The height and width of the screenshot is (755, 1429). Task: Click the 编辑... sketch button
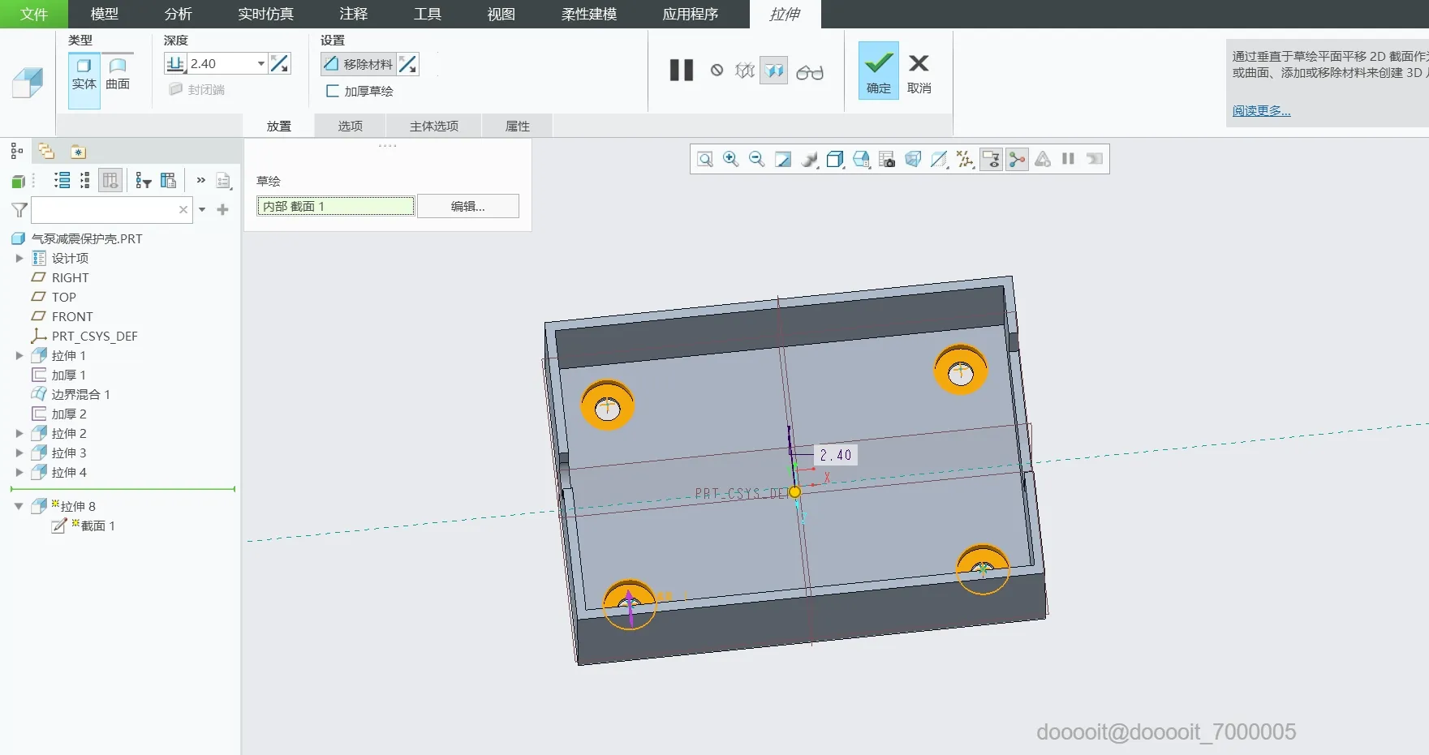pyautogui.click(x=467, y=206)
